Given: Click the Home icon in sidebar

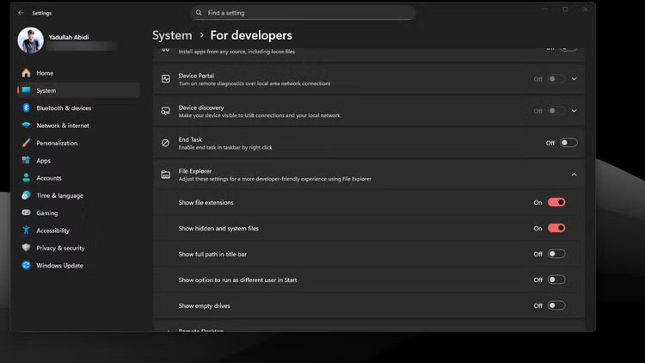Looking at the screenshot, I should click(27, 73).
